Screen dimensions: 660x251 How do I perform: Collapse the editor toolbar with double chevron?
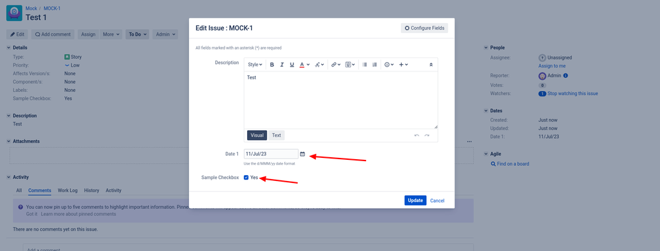(431, 65)
